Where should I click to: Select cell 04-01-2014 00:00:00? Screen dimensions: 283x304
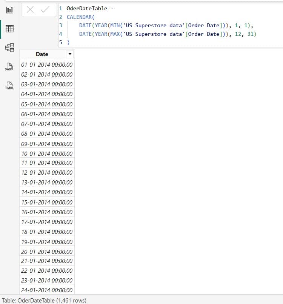[47, 94]
